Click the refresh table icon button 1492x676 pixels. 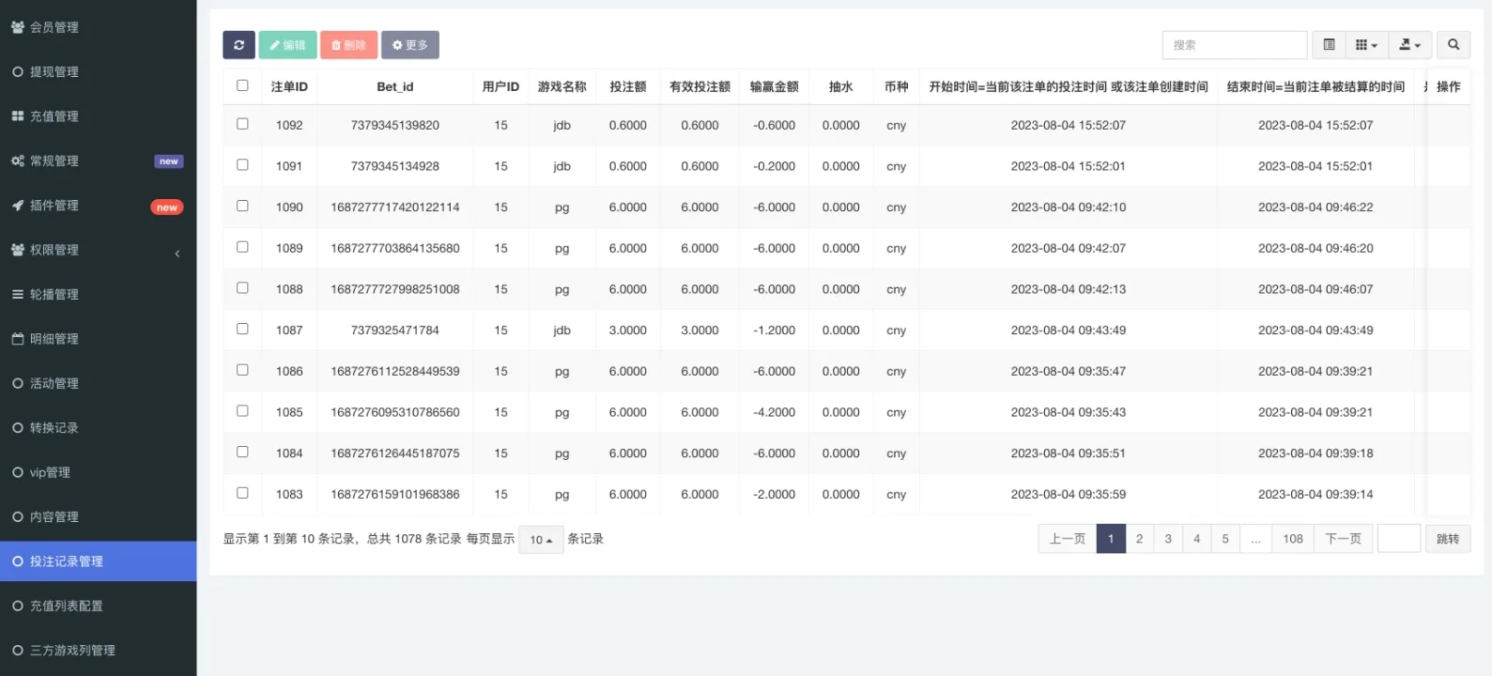(238, 45)
